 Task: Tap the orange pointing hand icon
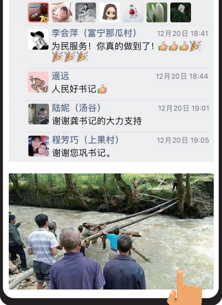(184, 287)
